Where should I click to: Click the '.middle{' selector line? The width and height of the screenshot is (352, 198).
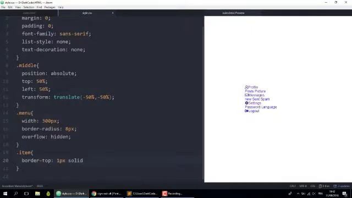coord(28,65)
